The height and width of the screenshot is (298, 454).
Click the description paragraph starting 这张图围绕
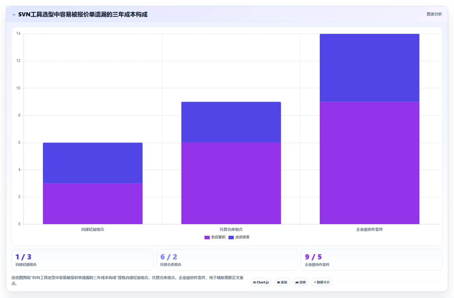(128, 280)
